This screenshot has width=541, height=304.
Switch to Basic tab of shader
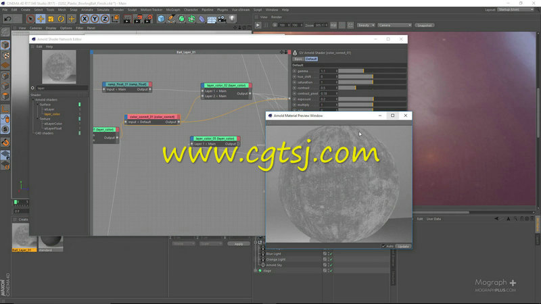click(x=298, y=59)
